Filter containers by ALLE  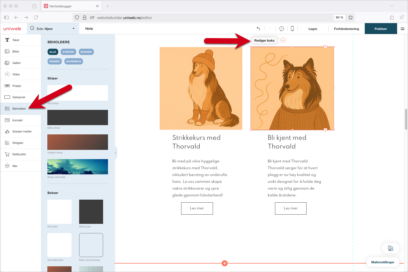[53, 52]
